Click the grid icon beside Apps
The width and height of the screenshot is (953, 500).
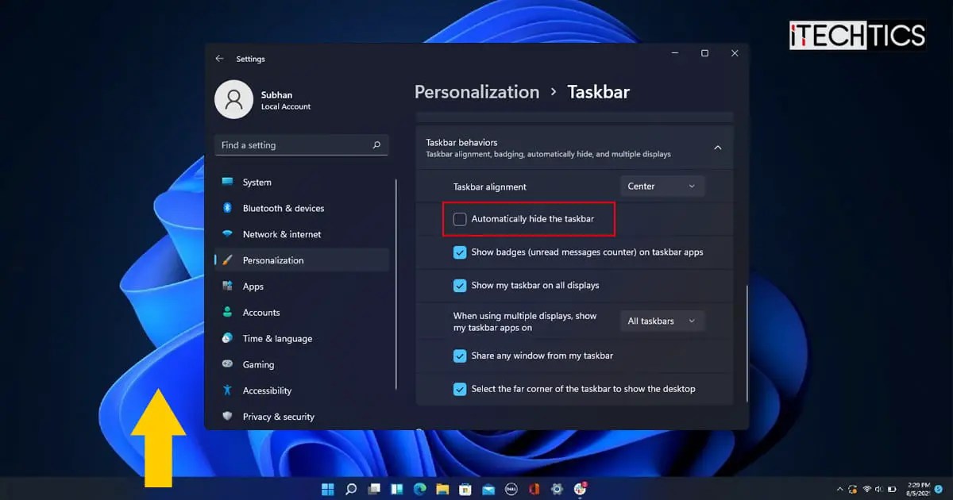pos(227,287)
